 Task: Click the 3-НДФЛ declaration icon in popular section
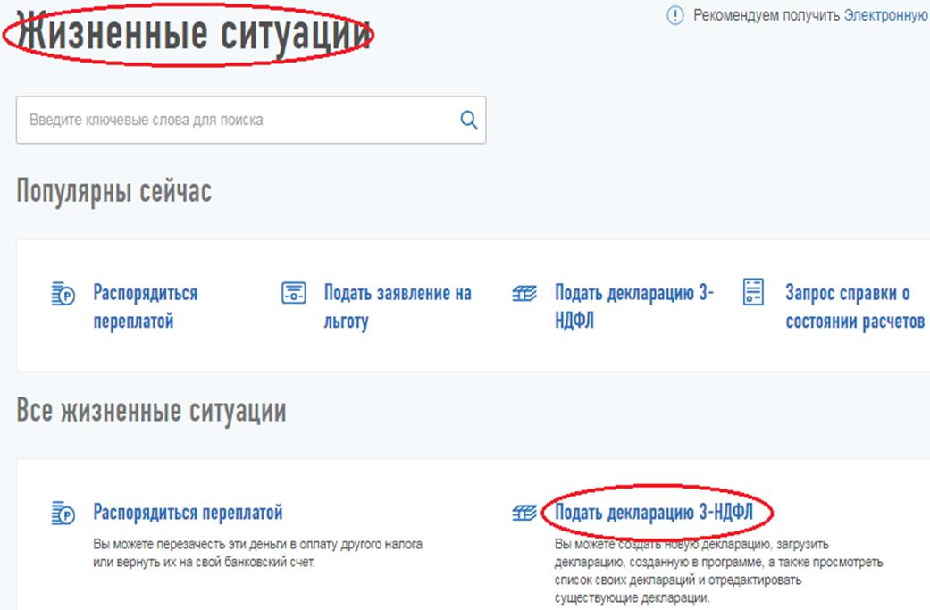[x=524, y=294]
